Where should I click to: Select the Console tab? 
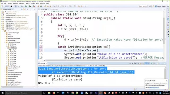pyautogui.click(x=42, y=63)
